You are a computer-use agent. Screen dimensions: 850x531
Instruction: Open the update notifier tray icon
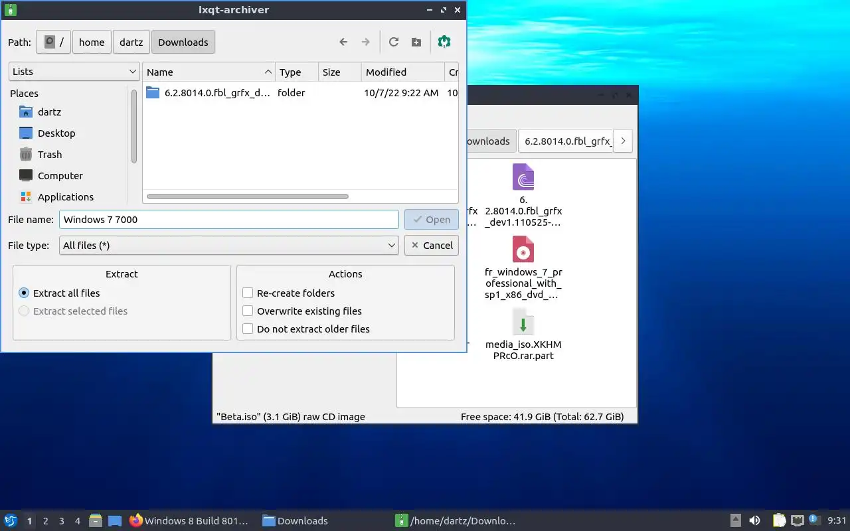pos(814,520)
